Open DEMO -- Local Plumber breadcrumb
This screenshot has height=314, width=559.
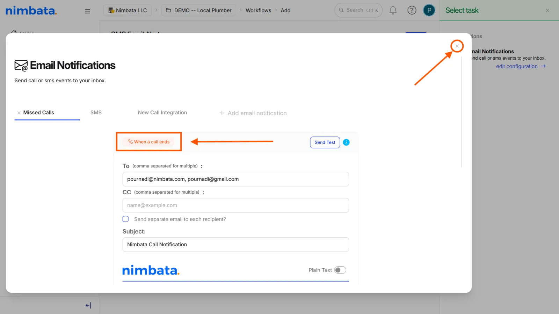click(x=198, y=10)
